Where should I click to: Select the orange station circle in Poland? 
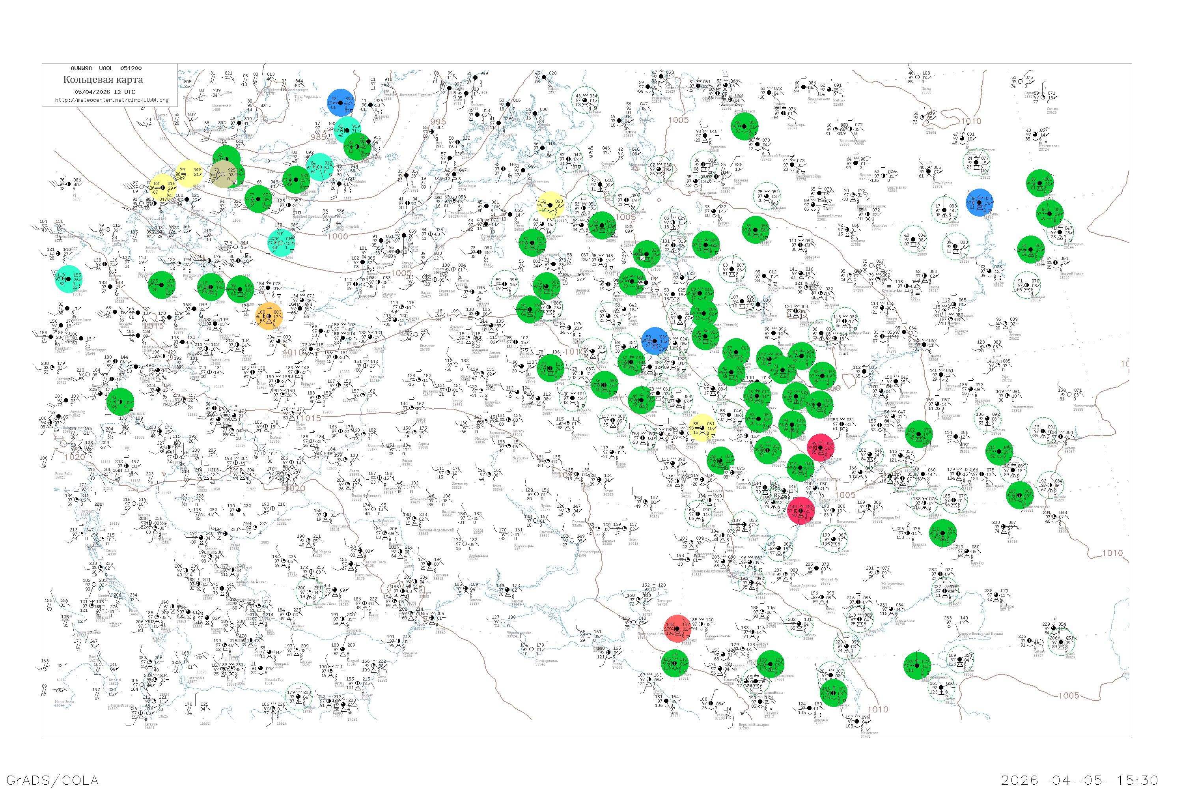269,316
